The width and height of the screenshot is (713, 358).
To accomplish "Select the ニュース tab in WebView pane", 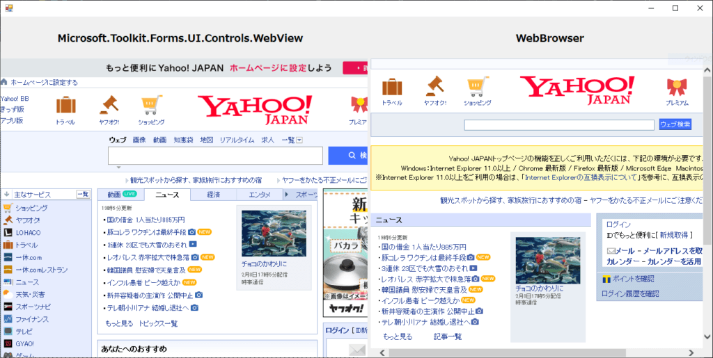I will [167, 195].
